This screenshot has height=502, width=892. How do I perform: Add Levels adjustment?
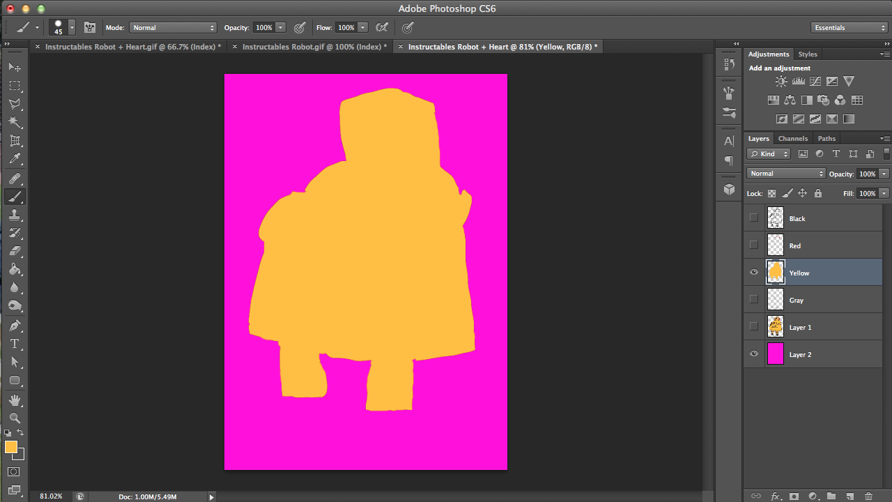pos(799,82)
